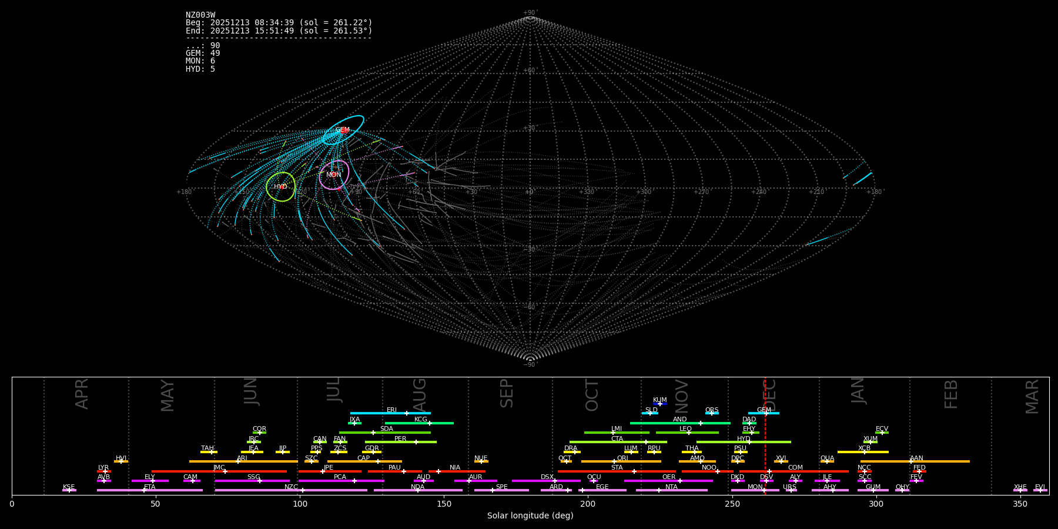Click the AND green activity bar
Screen dimensions: 1058x529
(x=680, y=423)
